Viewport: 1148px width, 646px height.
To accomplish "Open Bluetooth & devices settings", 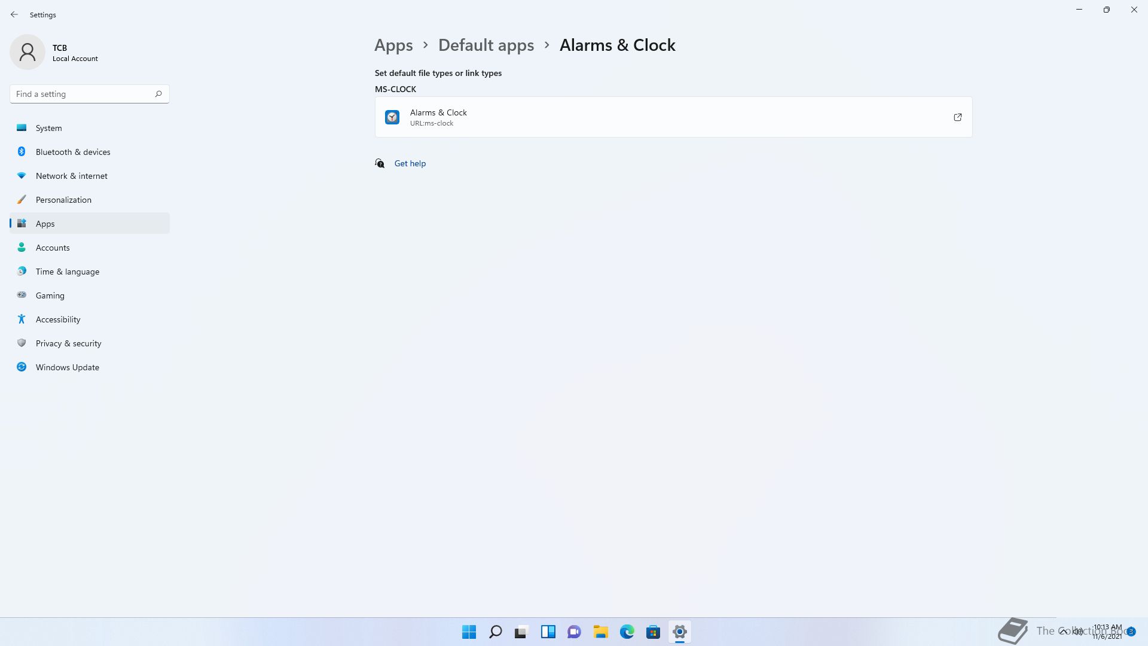I will click(90, 152).
